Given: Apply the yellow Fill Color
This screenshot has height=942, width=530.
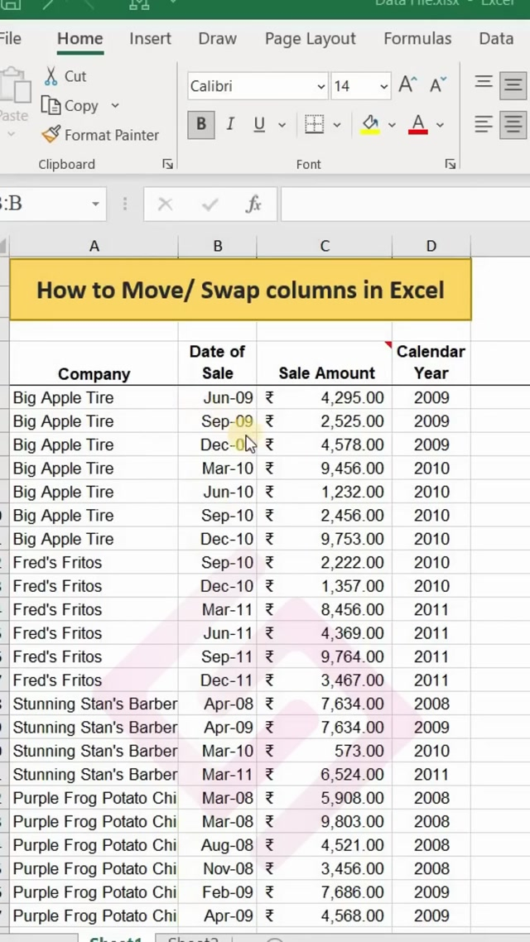Looking at the screenshot, I should tap(370, 125).
